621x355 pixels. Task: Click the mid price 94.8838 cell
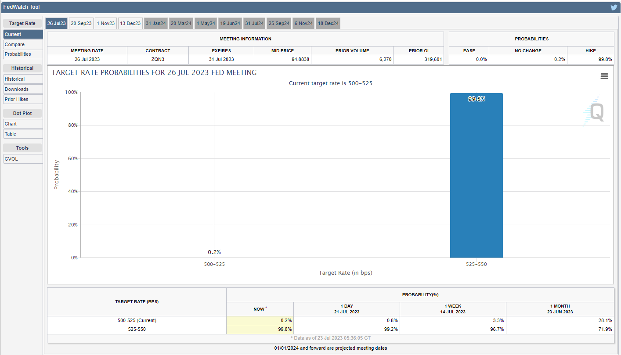pos(282,59)
